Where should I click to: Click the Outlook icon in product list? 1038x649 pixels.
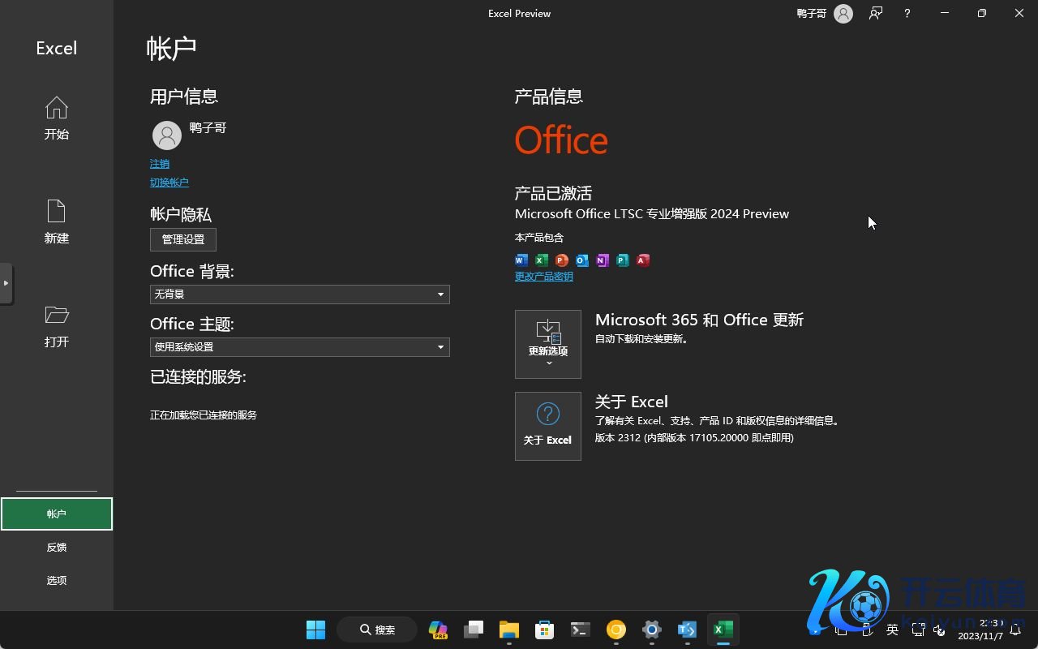[x=582, y=260]
